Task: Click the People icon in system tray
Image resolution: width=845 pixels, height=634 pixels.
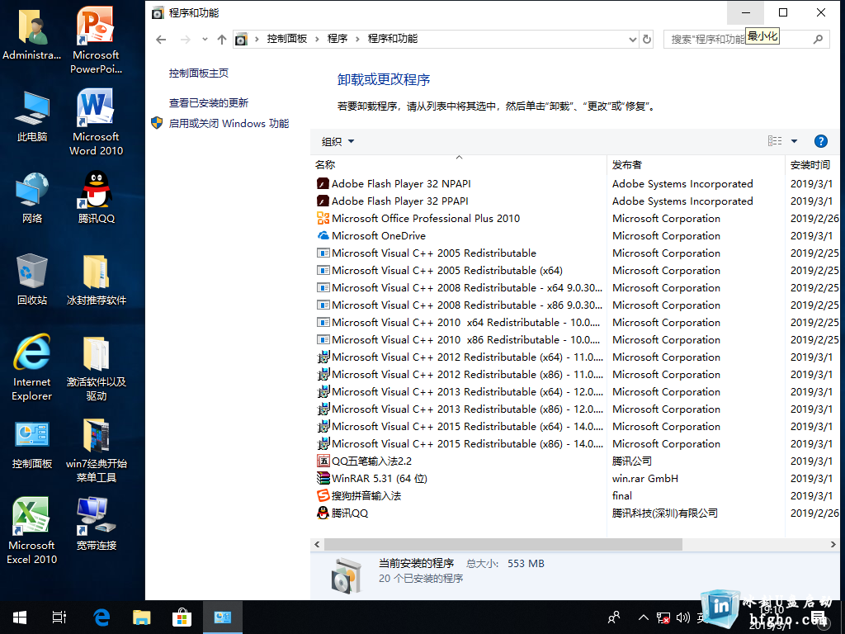Action: (x=614, y=617)
